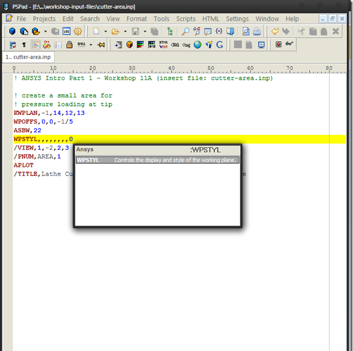Click the macro record button icon
The image size is (353, 351).
pyautogui.click(x=279, y=45)
